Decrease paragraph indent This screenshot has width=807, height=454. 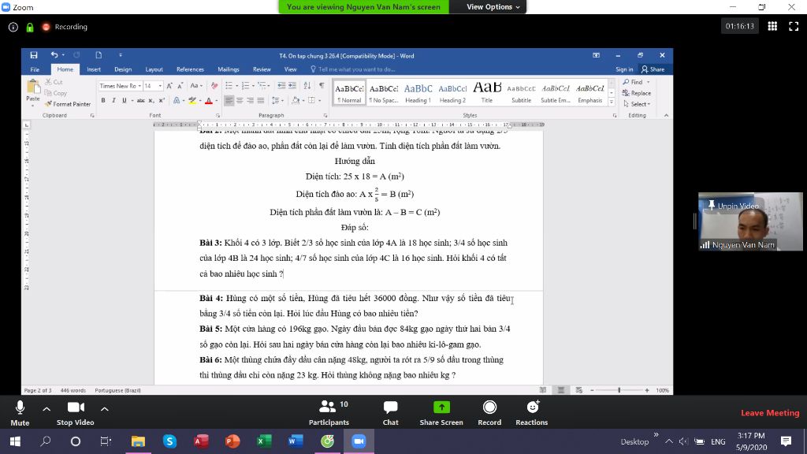[281, 86]
